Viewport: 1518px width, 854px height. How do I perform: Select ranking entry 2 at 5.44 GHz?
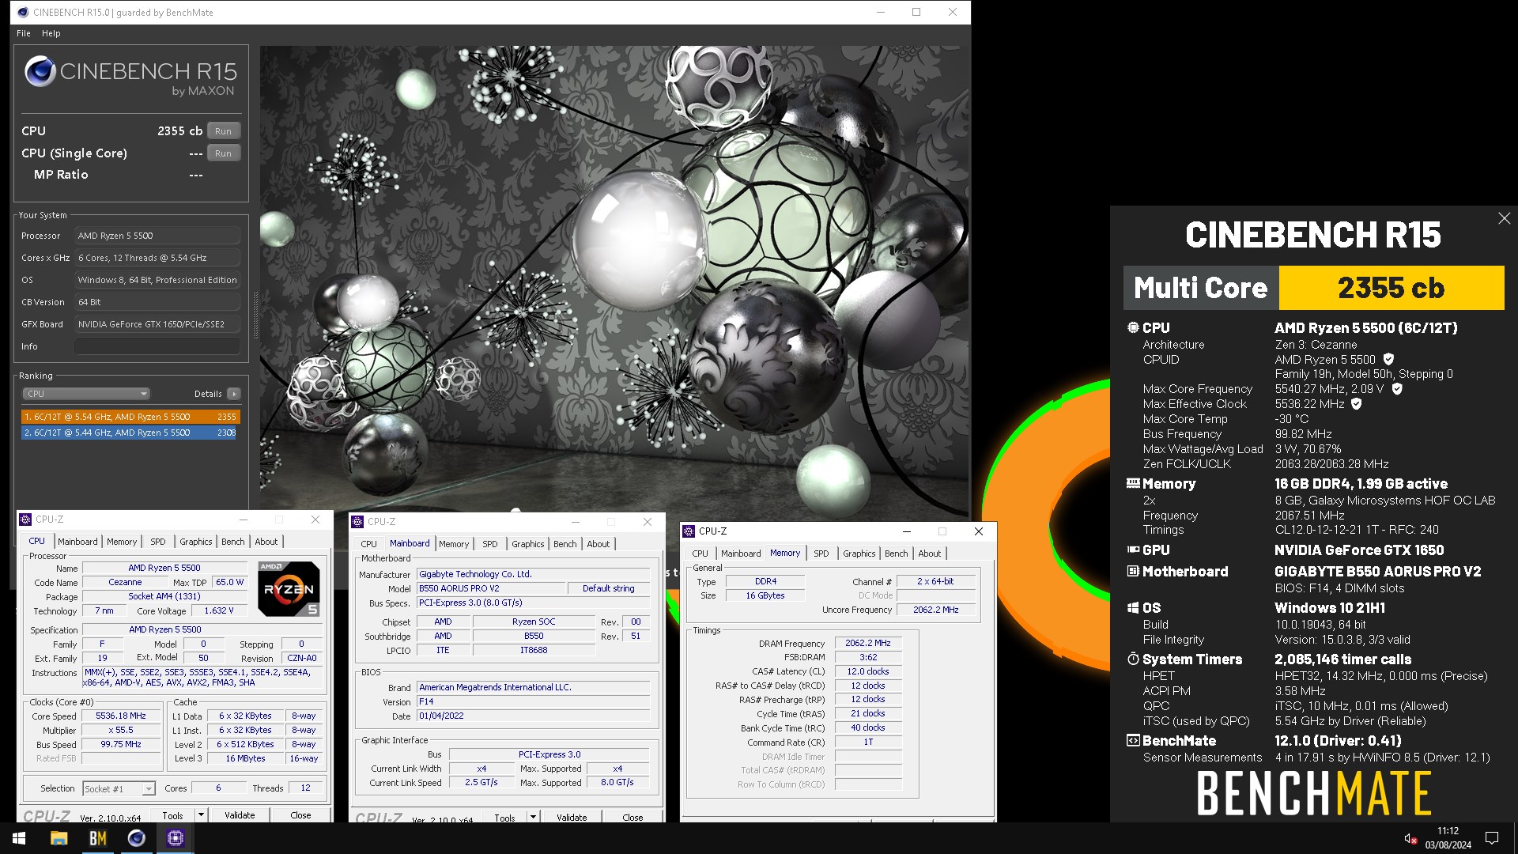coord(130,433)
